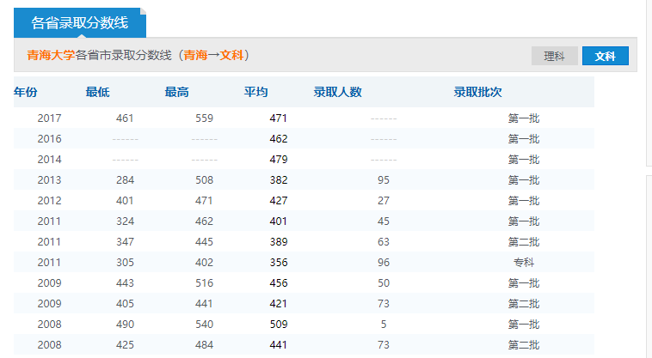The image size is (652, 358).
Task: Click 第一批 batch in the 2016 row
Action: pos(524,139)
